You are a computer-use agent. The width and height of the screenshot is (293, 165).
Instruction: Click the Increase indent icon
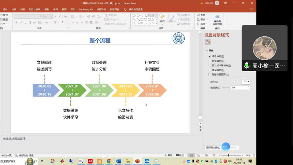93,16
